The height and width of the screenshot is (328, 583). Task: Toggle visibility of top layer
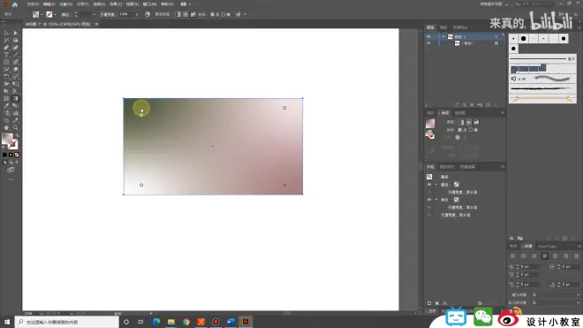[428, 37]
